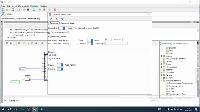Switch to the Надпись к блоку tab
This screenshot has width=200, height=112.
click(67, 23)
